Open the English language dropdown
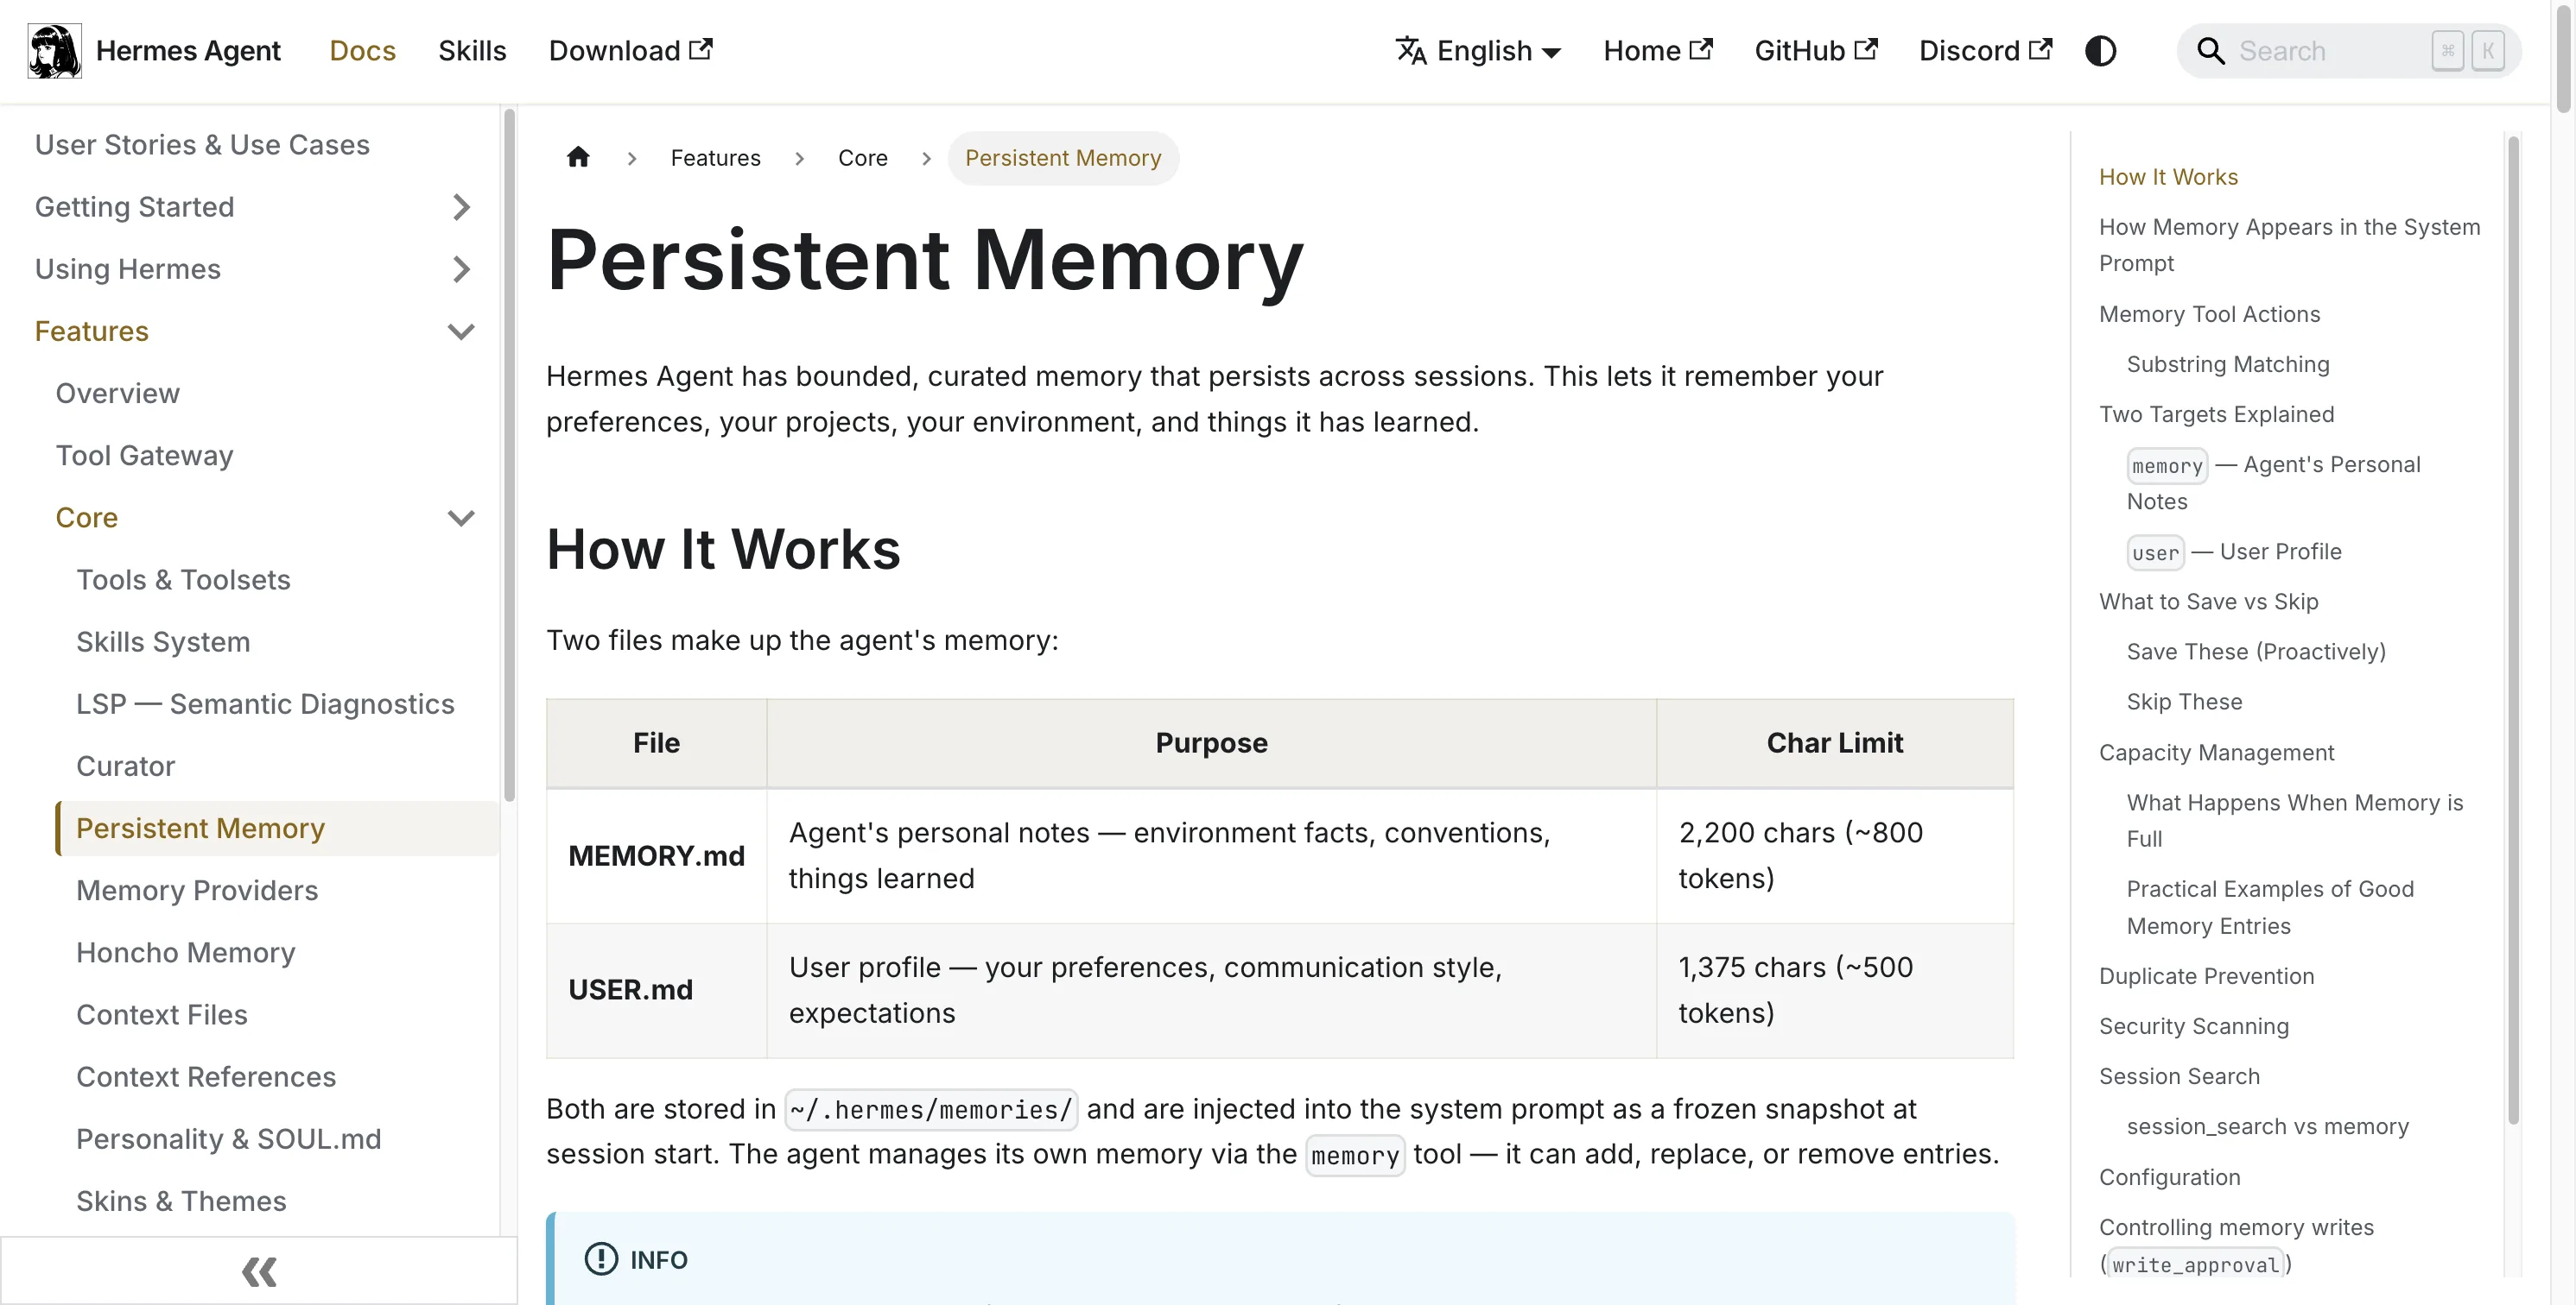The width and height of the screenshot is (2576, 1305). pyautogui.click(x=1478, y=51)
